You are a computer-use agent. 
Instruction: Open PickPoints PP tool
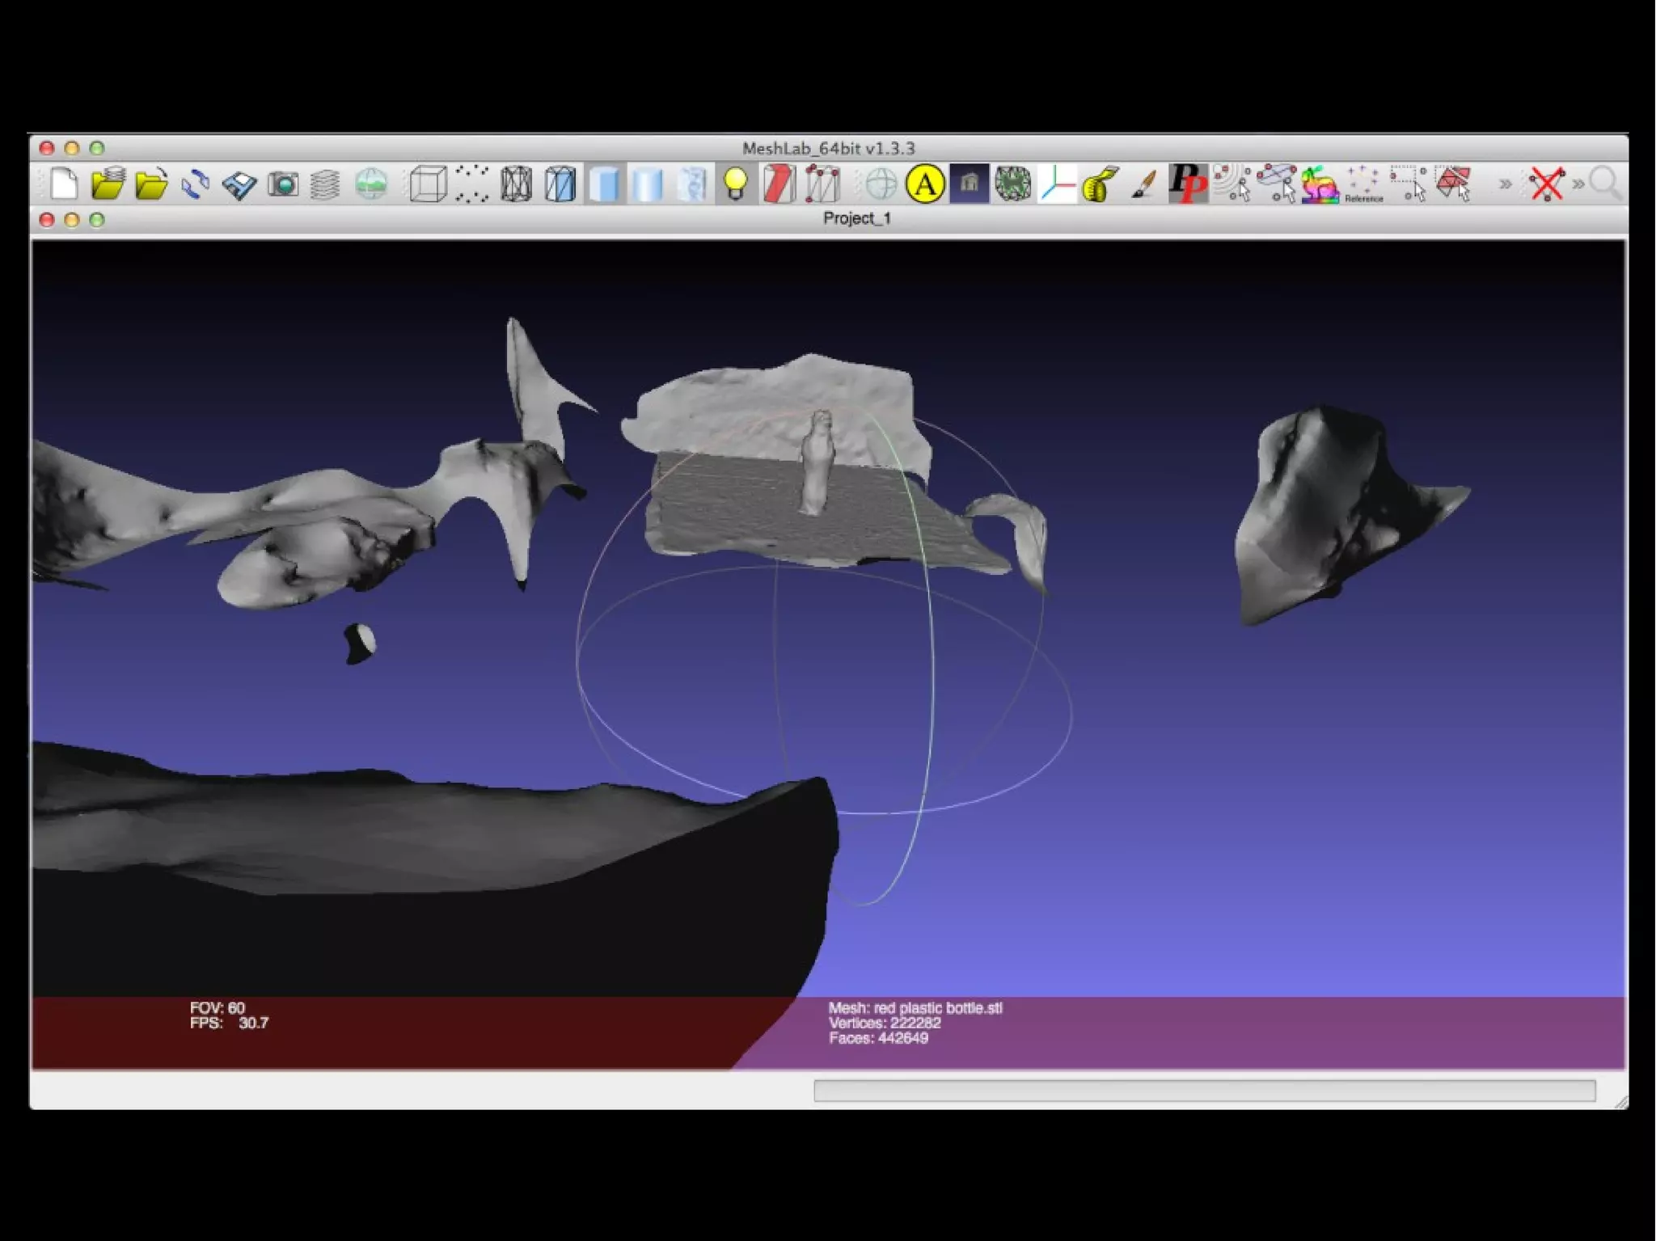coord(1187,184)
